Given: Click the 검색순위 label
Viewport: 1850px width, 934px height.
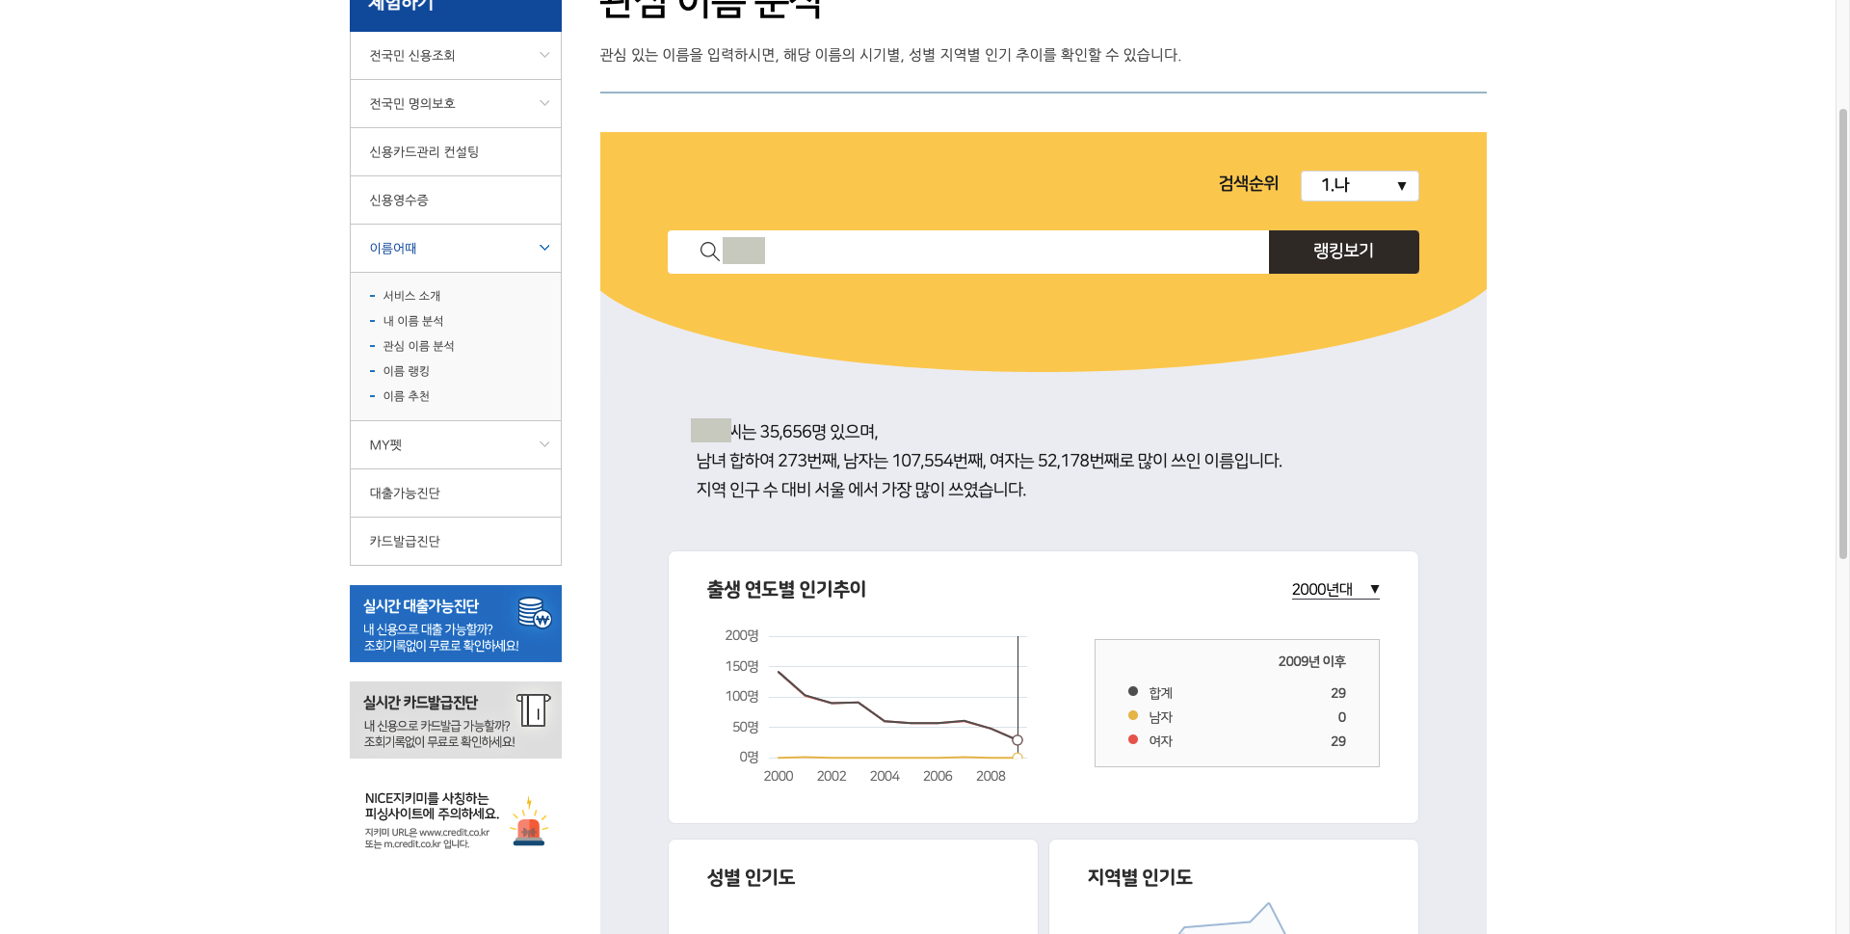Looking at the screenshot, I should tap(1248, 183).
